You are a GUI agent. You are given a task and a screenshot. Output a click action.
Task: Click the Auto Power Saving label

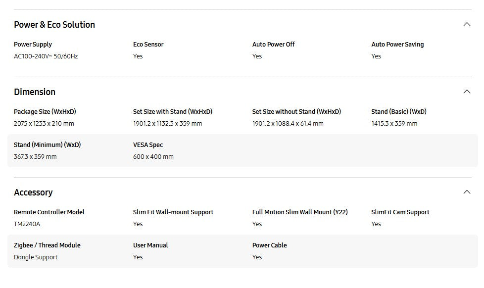[397, 45]
